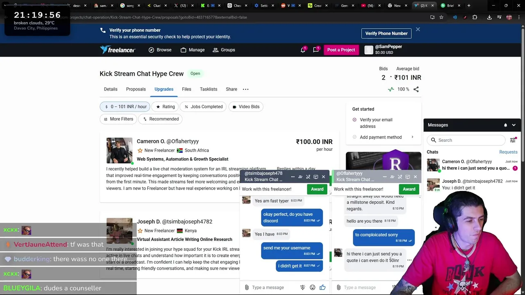Viewport: 525px width, 295px height.
Task: Click Cameron O.'s profile photo
Action: point(119,150)
